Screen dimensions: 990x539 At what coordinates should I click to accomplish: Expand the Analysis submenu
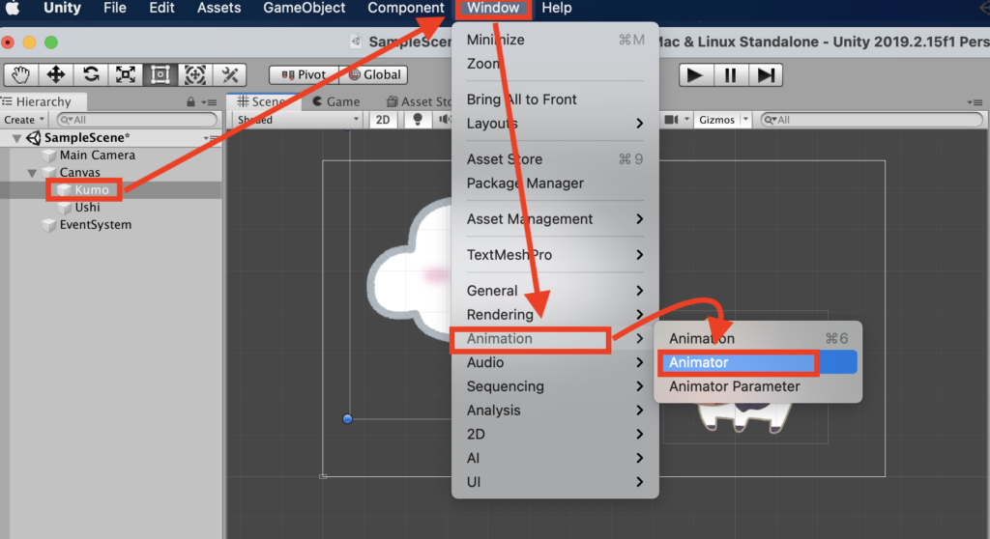click(x=555, y=411)
